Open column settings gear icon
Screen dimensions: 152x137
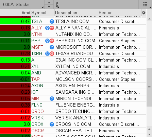tap(144, 13)
